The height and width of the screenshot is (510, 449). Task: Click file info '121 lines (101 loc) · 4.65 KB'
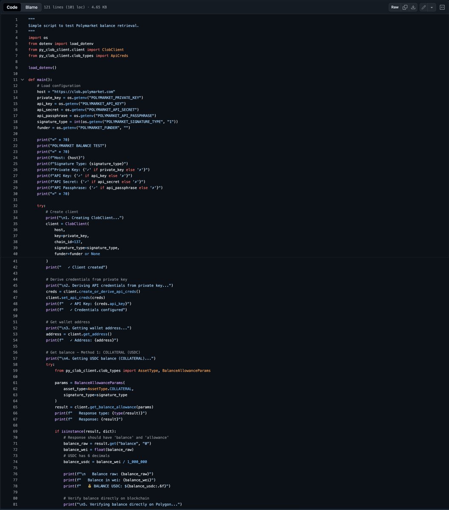[x=75, y=7]
